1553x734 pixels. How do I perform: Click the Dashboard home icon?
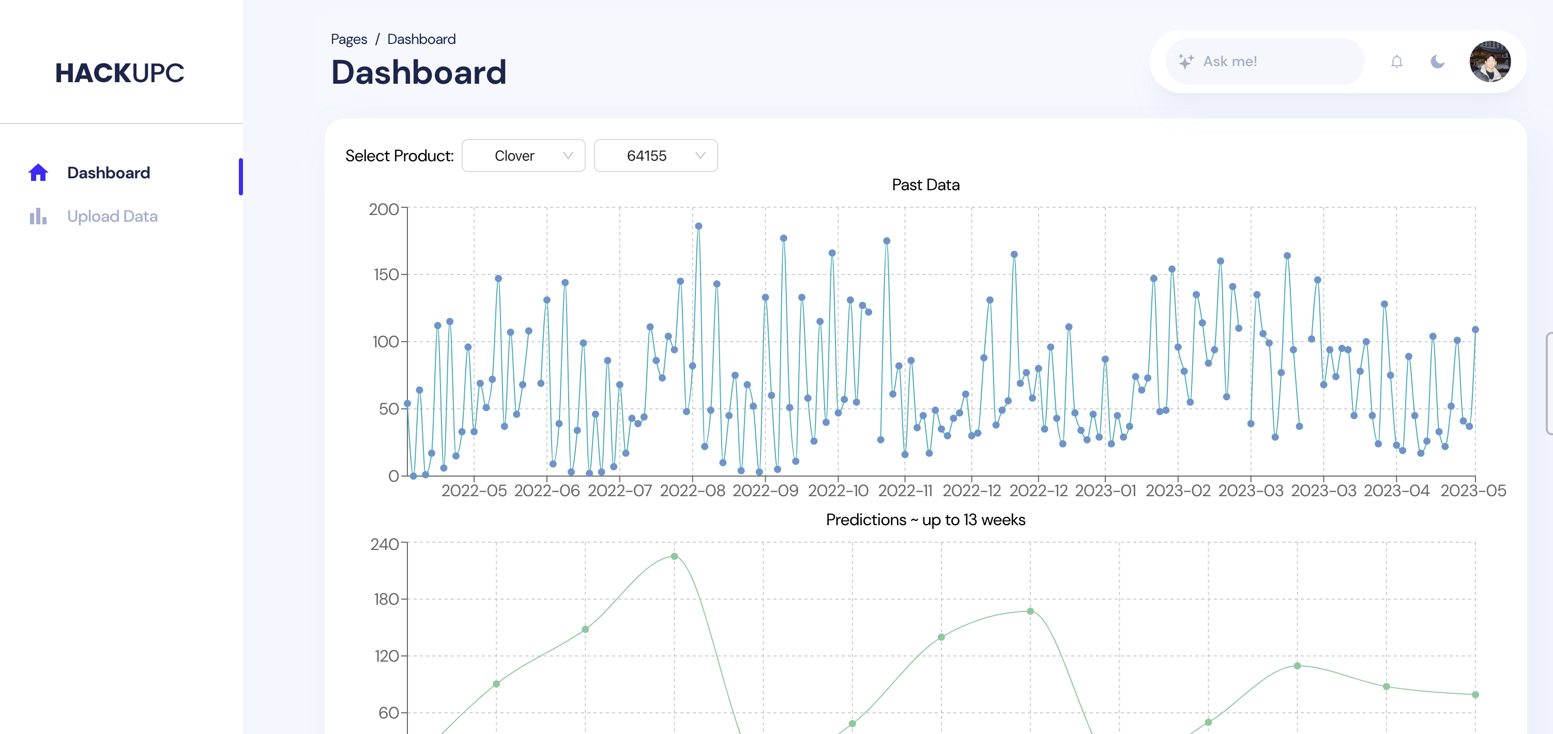tap(38, 173)
